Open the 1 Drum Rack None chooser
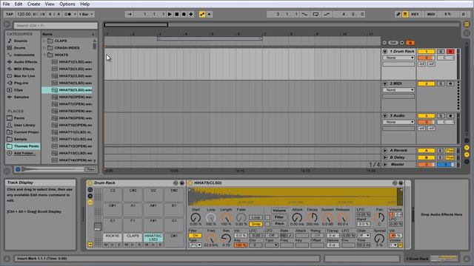Screen dimensions: 474x266 398,58
